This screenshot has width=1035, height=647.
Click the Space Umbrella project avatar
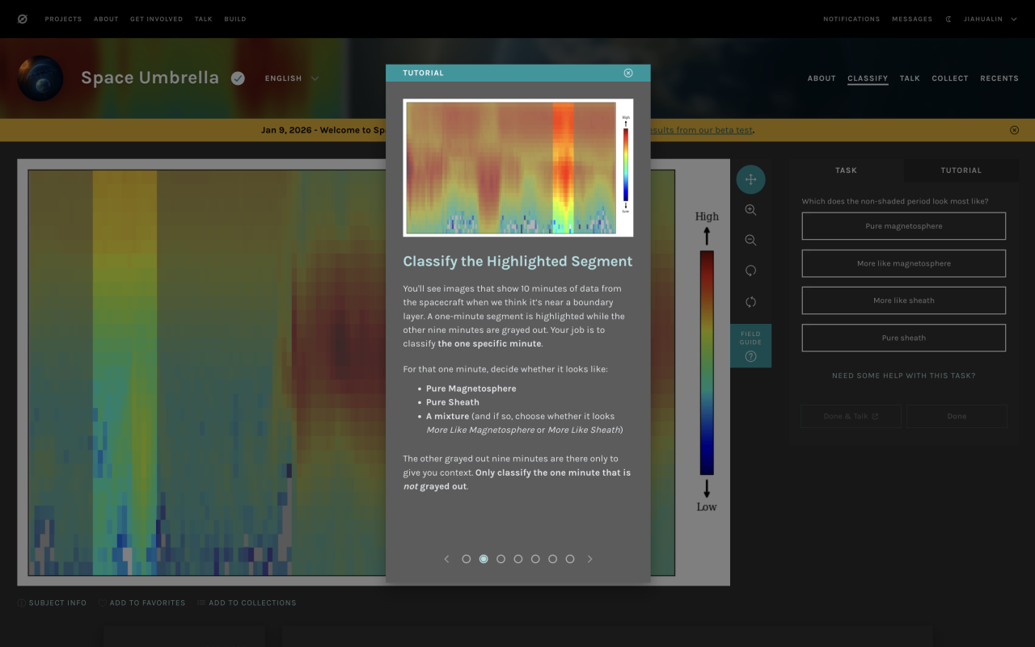[x=40, y=78]
